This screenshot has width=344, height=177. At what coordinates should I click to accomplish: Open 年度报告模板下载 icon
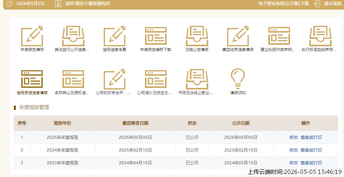click(156, 36)
